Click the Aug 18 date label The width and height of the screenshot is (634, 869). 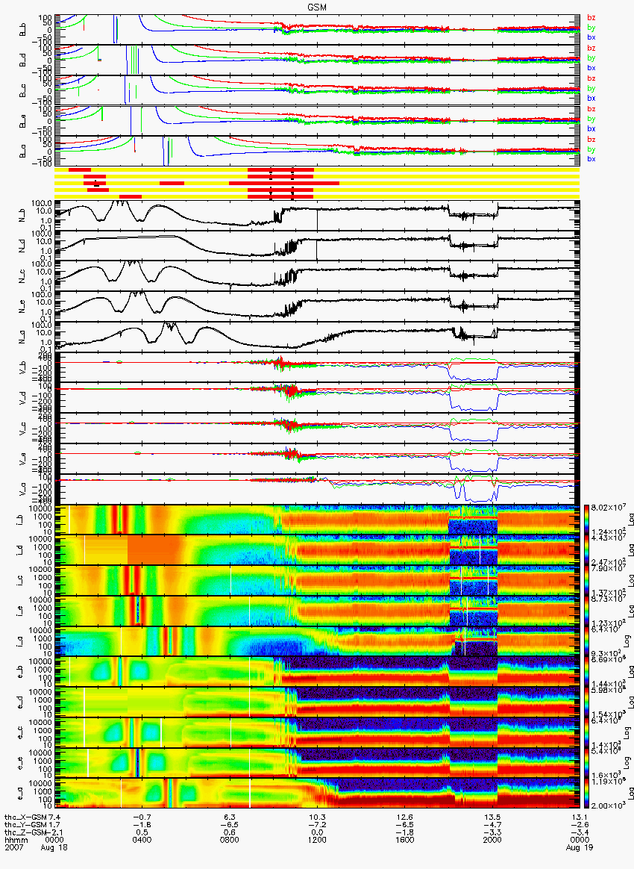point(54,848)
